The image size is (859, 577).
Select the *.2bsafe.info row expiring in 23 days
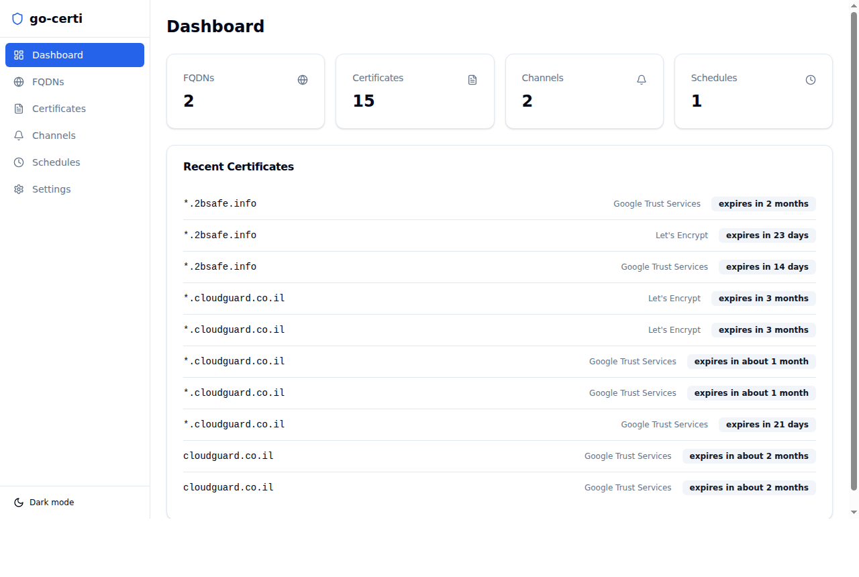pyautogui.click(x=499, y=235)
